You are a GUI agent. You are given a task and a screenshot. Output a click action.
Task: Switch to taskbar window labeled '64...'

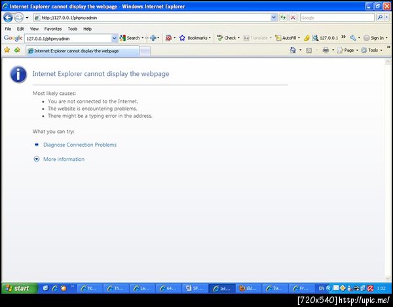click(169, 289)
